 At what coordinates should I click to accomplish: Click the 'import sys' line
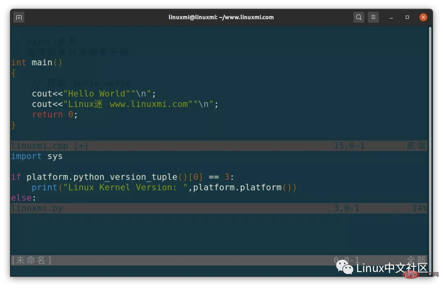(37, 156)
